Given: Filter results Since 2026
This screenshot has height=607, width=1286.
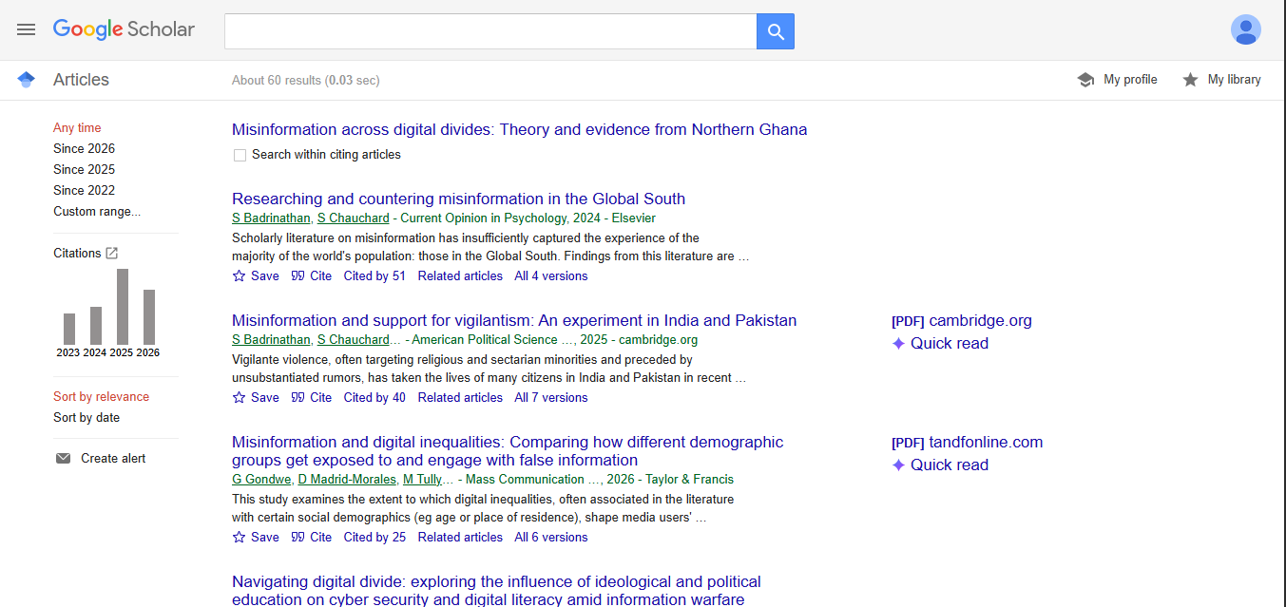Looking at the screenshot, I should (84, 148).
